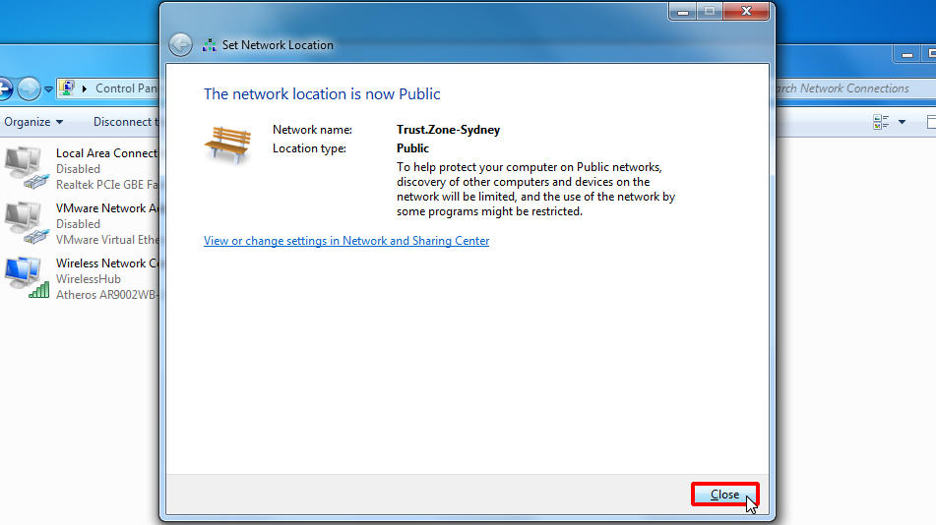Click the Close button in the dialog
Screen dimensions: 936x525
(x=724, y=495)
